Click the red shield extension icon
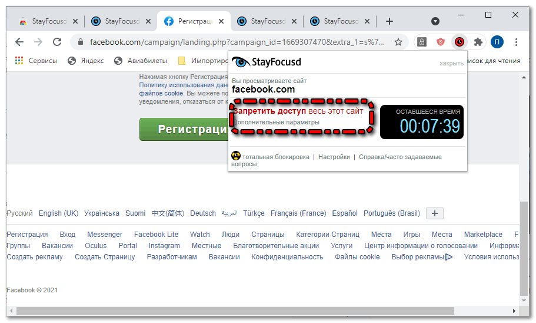The width and height of the screenshot is (536, 323). pos(440,42)
